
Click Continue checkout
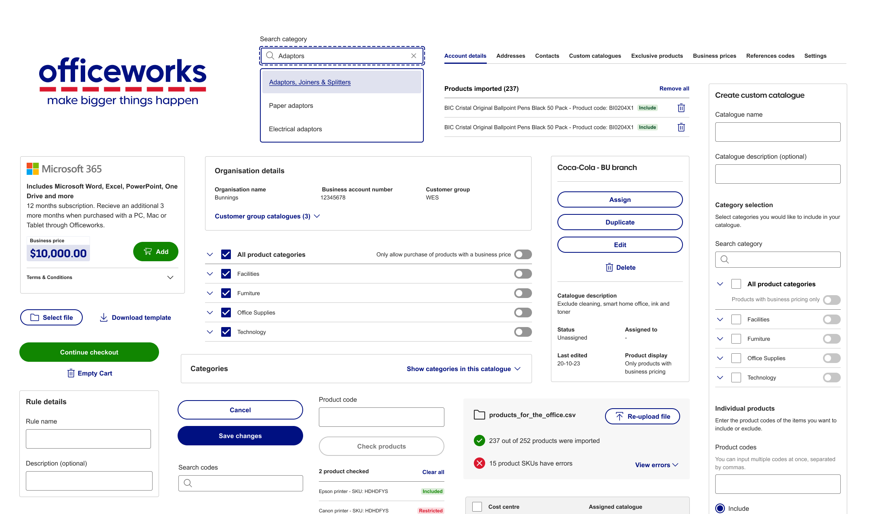coord(89,352)
